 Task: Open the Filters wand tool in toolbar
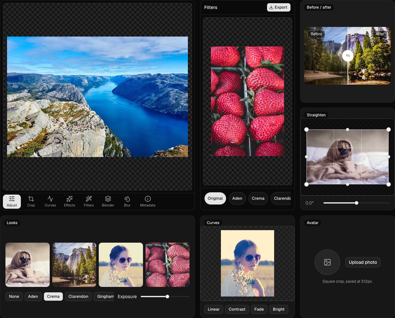pyautogui.click(x=89, y=201)
